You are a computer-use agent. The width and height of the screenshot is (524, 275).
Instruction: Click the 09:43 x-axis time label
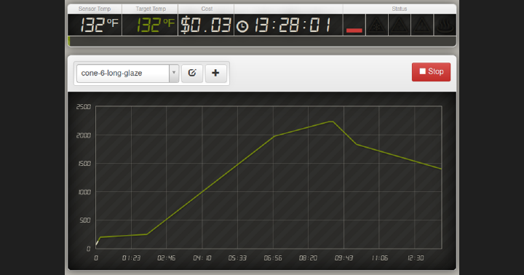click(x=344, y=258)
